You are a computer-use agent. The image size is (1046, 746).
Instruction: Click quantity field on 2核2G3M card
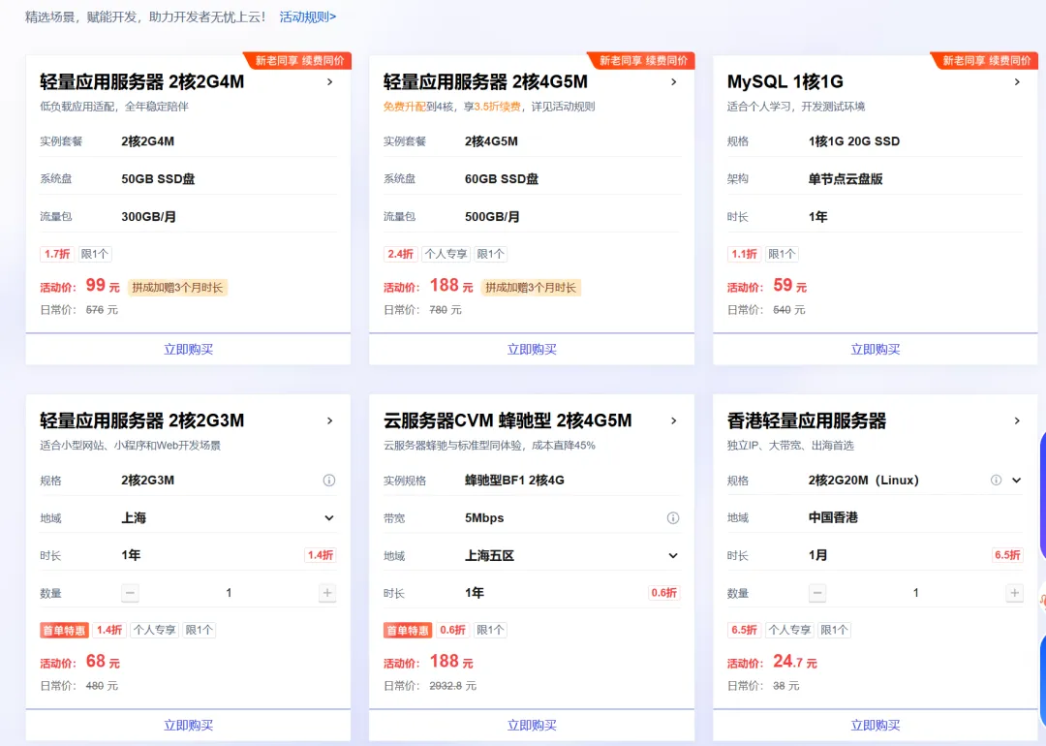click(x=229, y=593)
